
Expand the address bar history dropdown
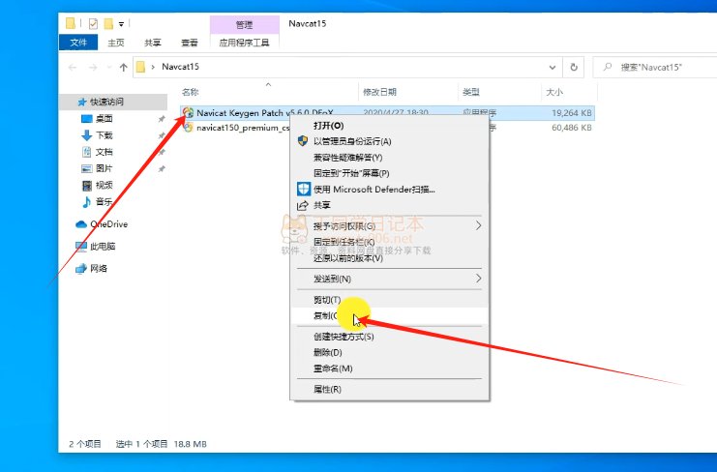553,68
